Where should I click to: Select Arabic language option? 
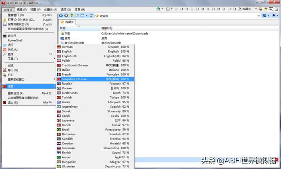point(95,157)
